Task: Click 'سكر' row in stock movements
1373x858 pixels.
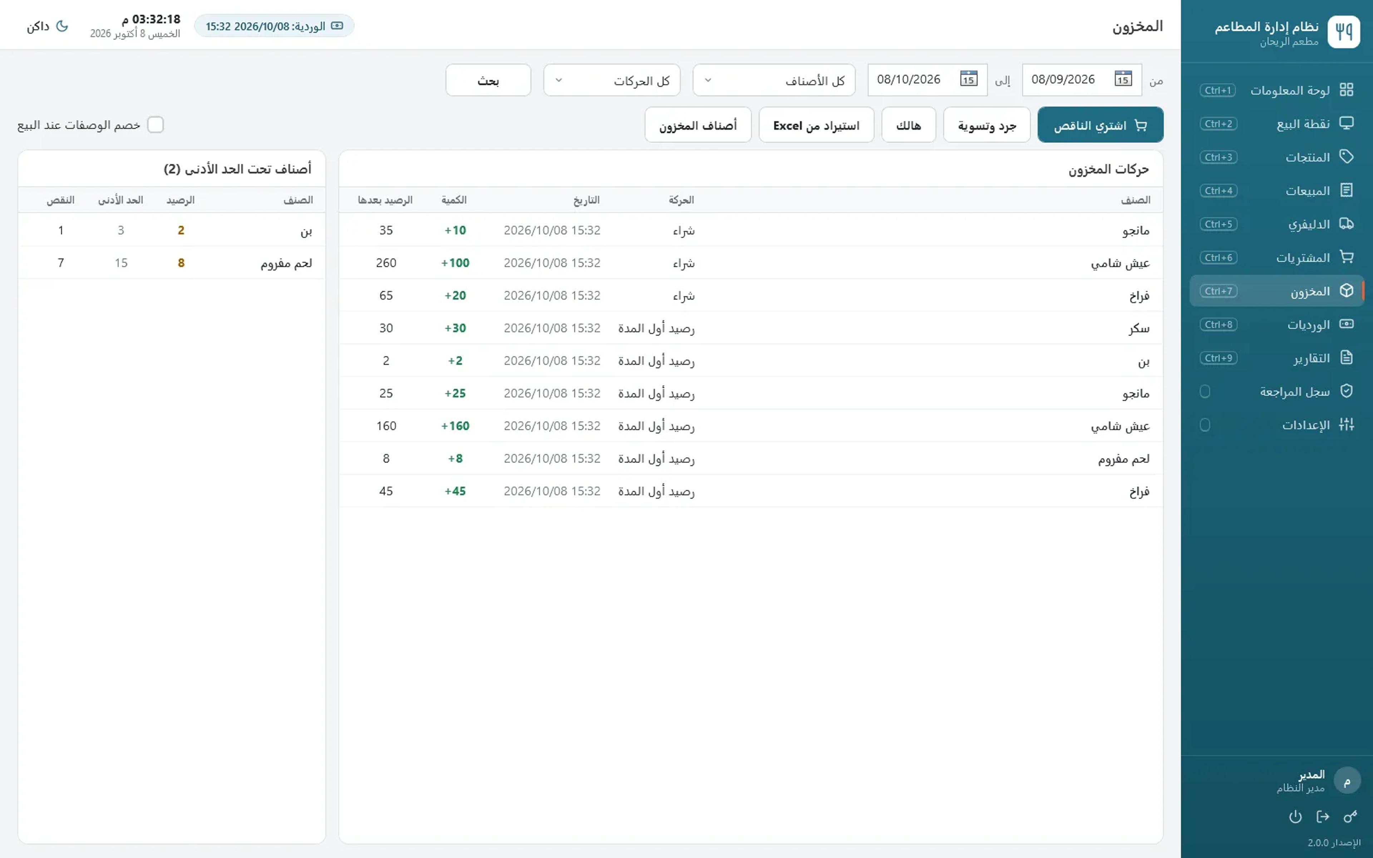Action: (x=751, y=328)
